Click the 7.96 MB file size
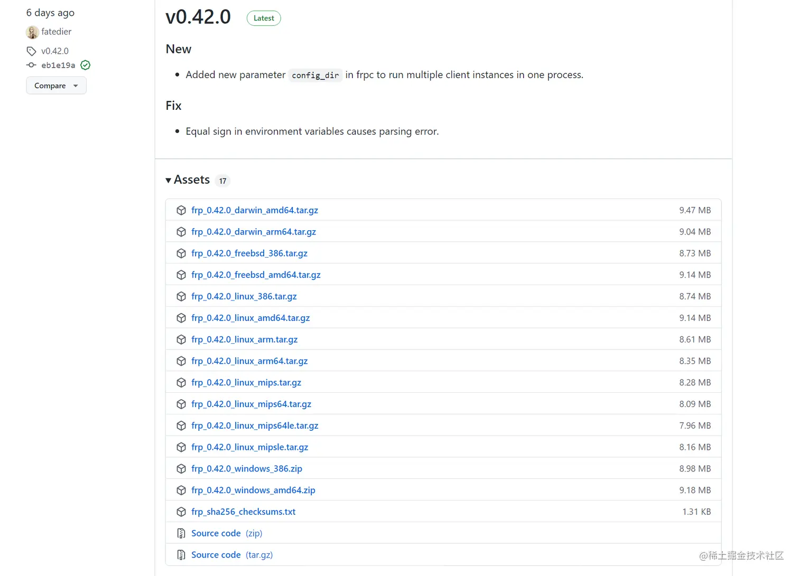799x576 pixels. pyautogui.click(x=695, y=426)
